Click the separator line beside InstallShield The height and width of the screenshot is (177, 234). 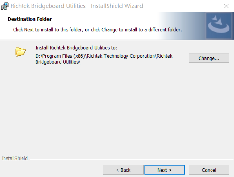pos(131,159)
